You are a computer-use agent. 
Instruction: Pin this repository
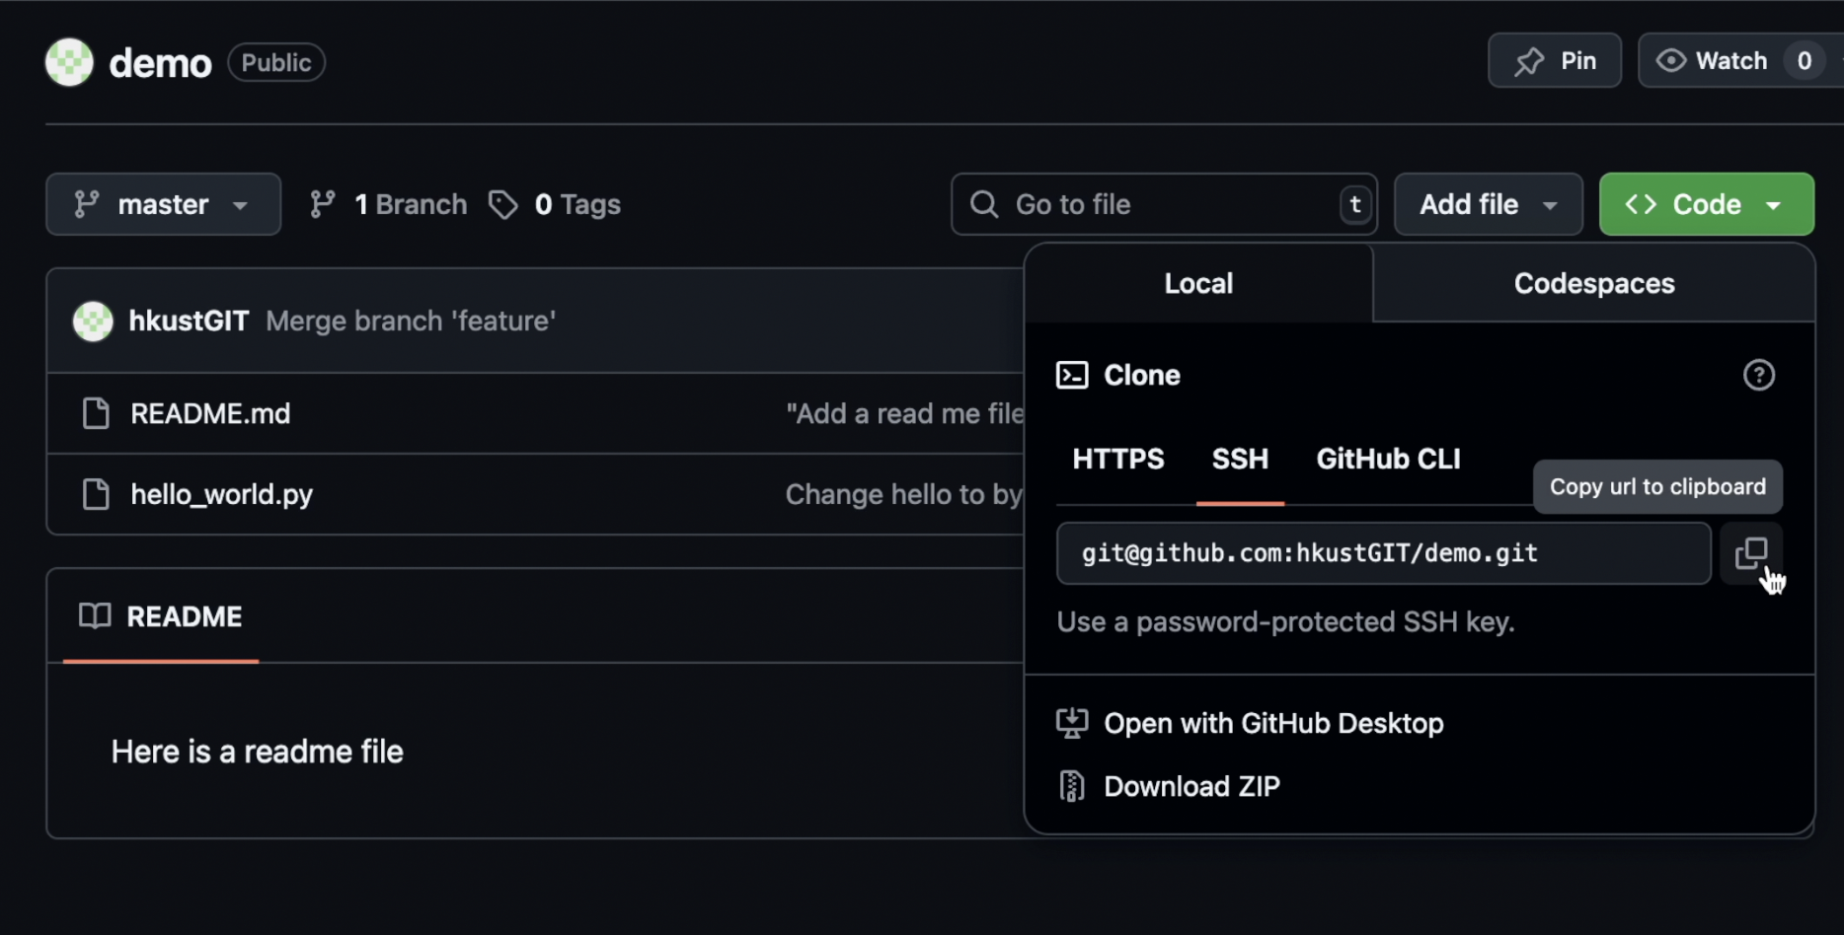[x=1555, y=60]
